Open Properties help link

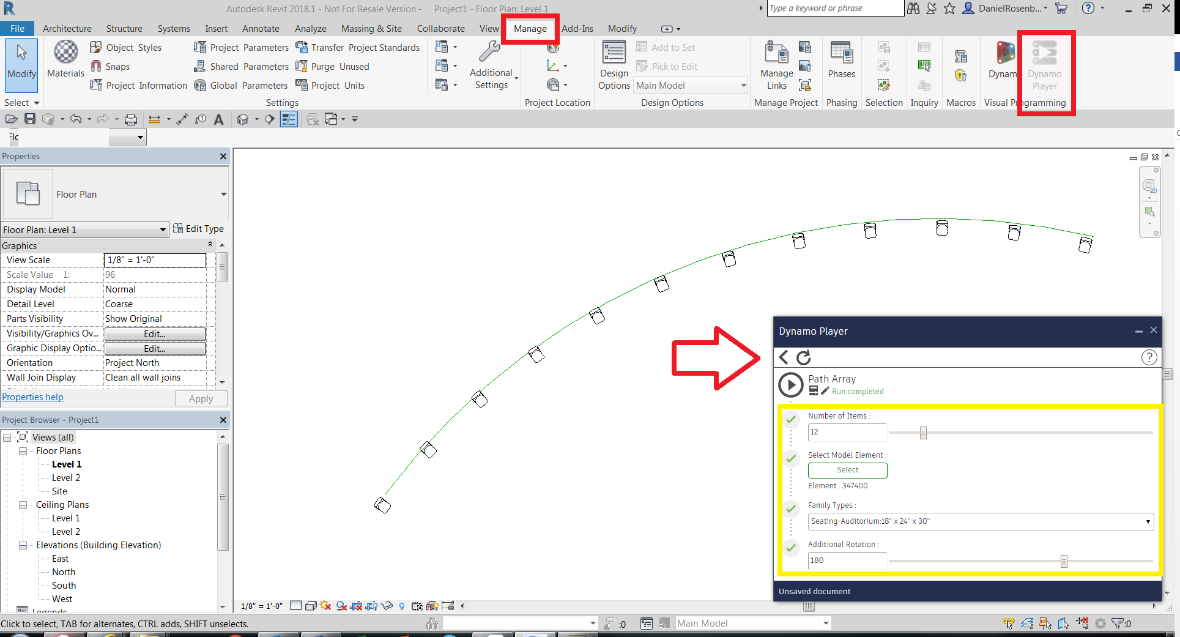(32, 397)
